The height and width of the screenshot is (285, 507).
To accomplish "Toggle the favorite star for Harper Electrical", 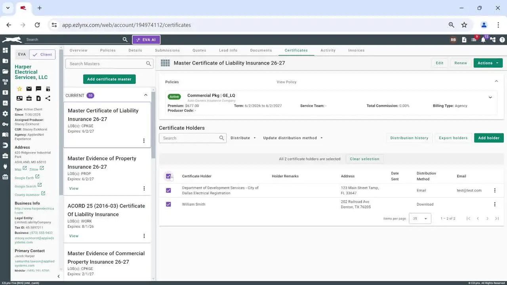I will (x=19, y=89).
